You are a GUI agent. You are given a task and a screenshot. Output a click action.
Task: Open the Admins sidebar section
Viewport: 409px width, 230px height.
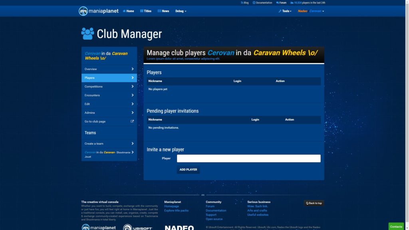click(x=109, y=113)
